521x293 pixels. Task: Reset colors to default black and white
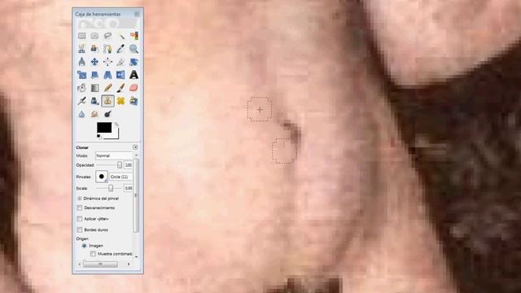(99, 136)
